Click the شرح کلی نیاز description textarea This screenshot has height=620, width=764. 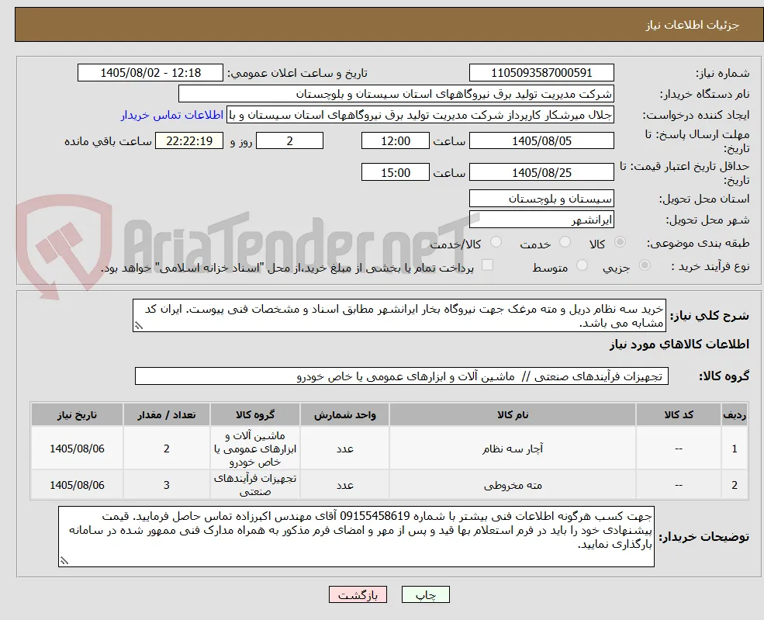coord(399,316)
